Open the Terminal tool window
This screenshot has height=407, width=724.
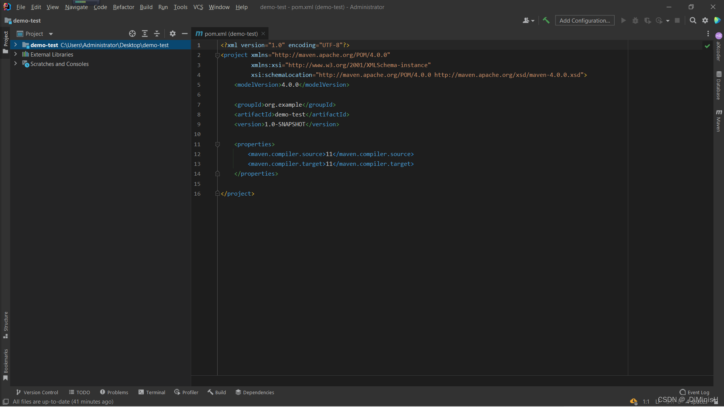click(x=152, y=392)
